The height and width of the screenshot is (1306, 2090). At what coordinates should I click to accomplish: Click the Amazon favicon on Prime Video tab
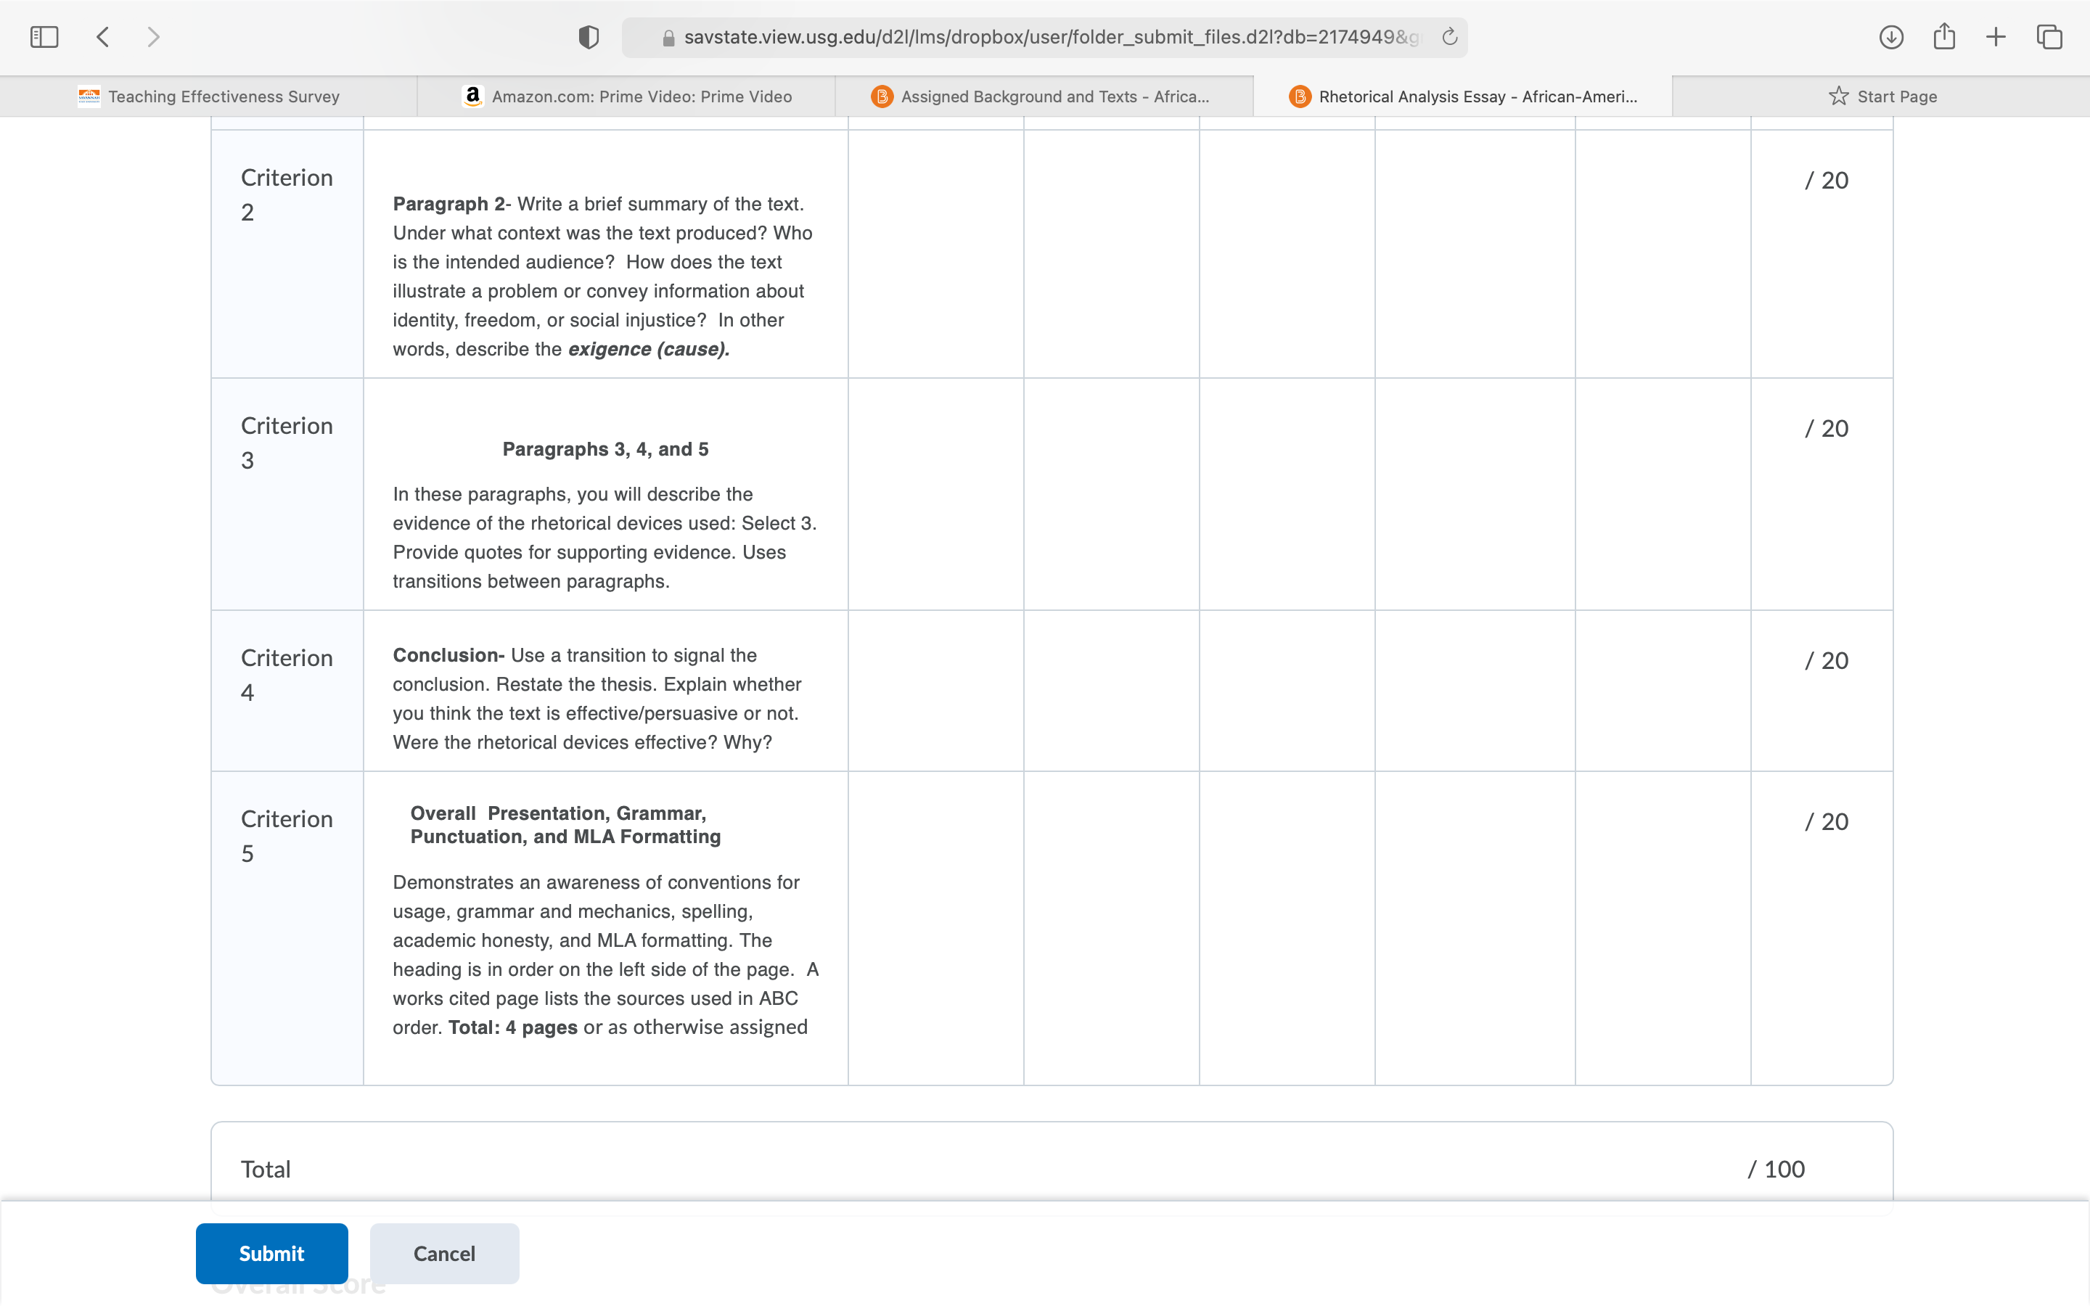tap(472, 96)
